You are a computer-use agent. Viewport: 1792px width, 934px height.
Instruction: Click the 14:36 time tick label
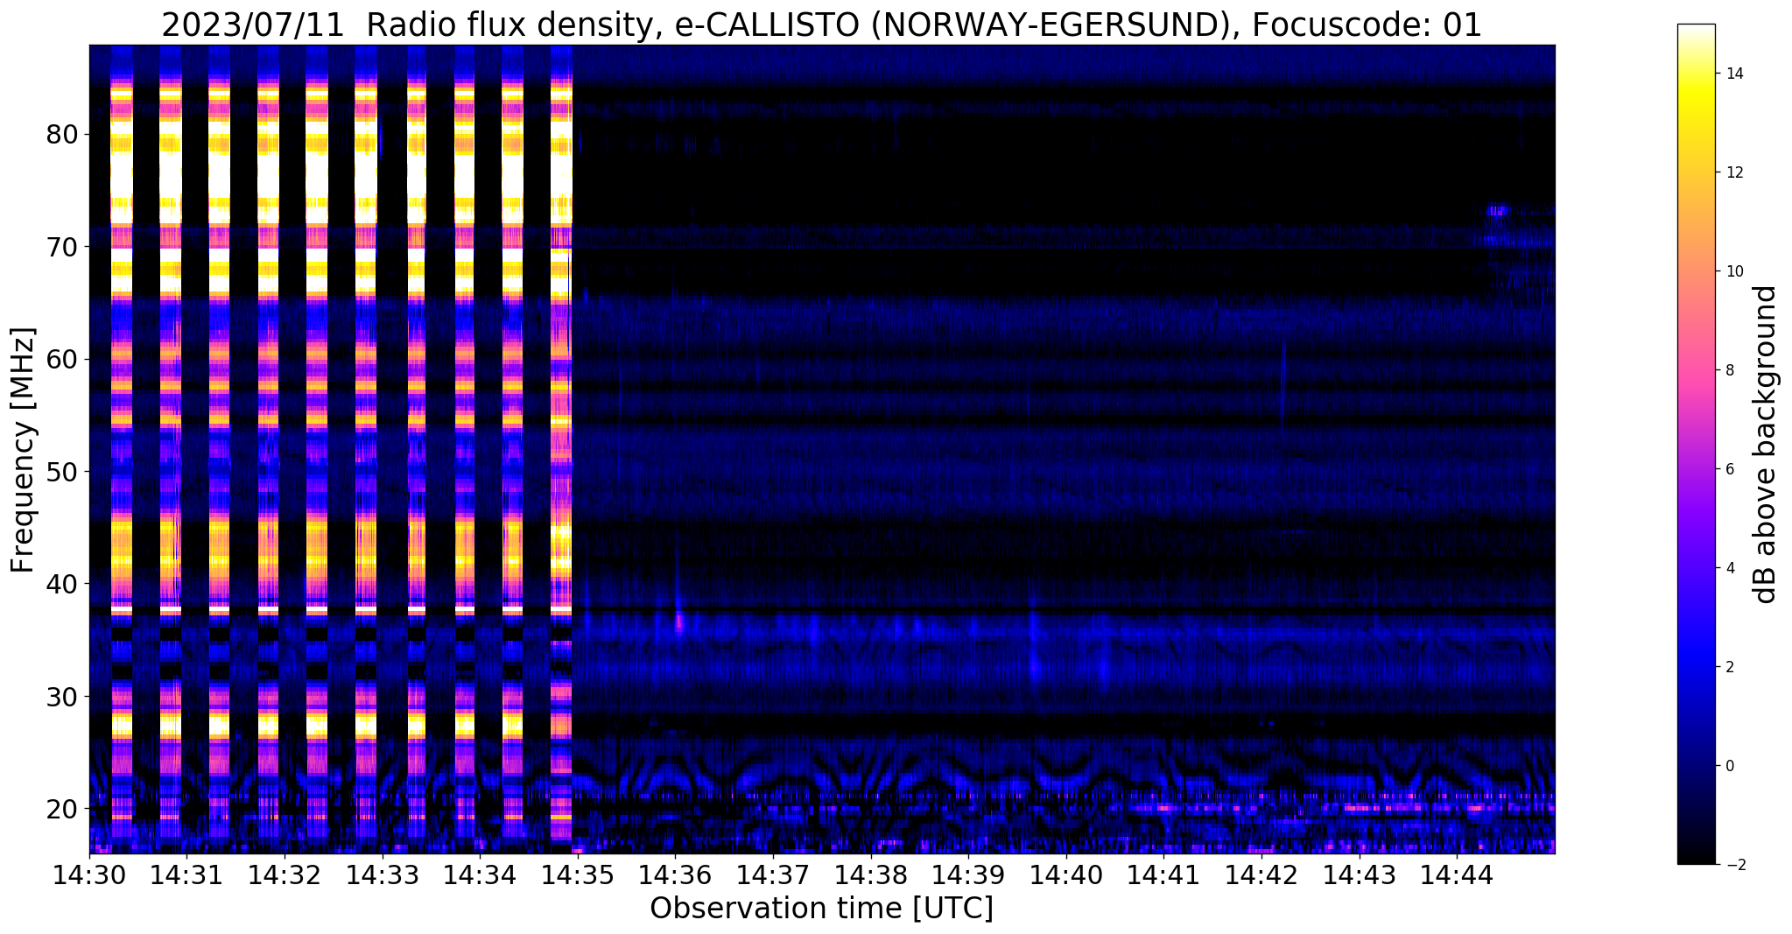675,874
